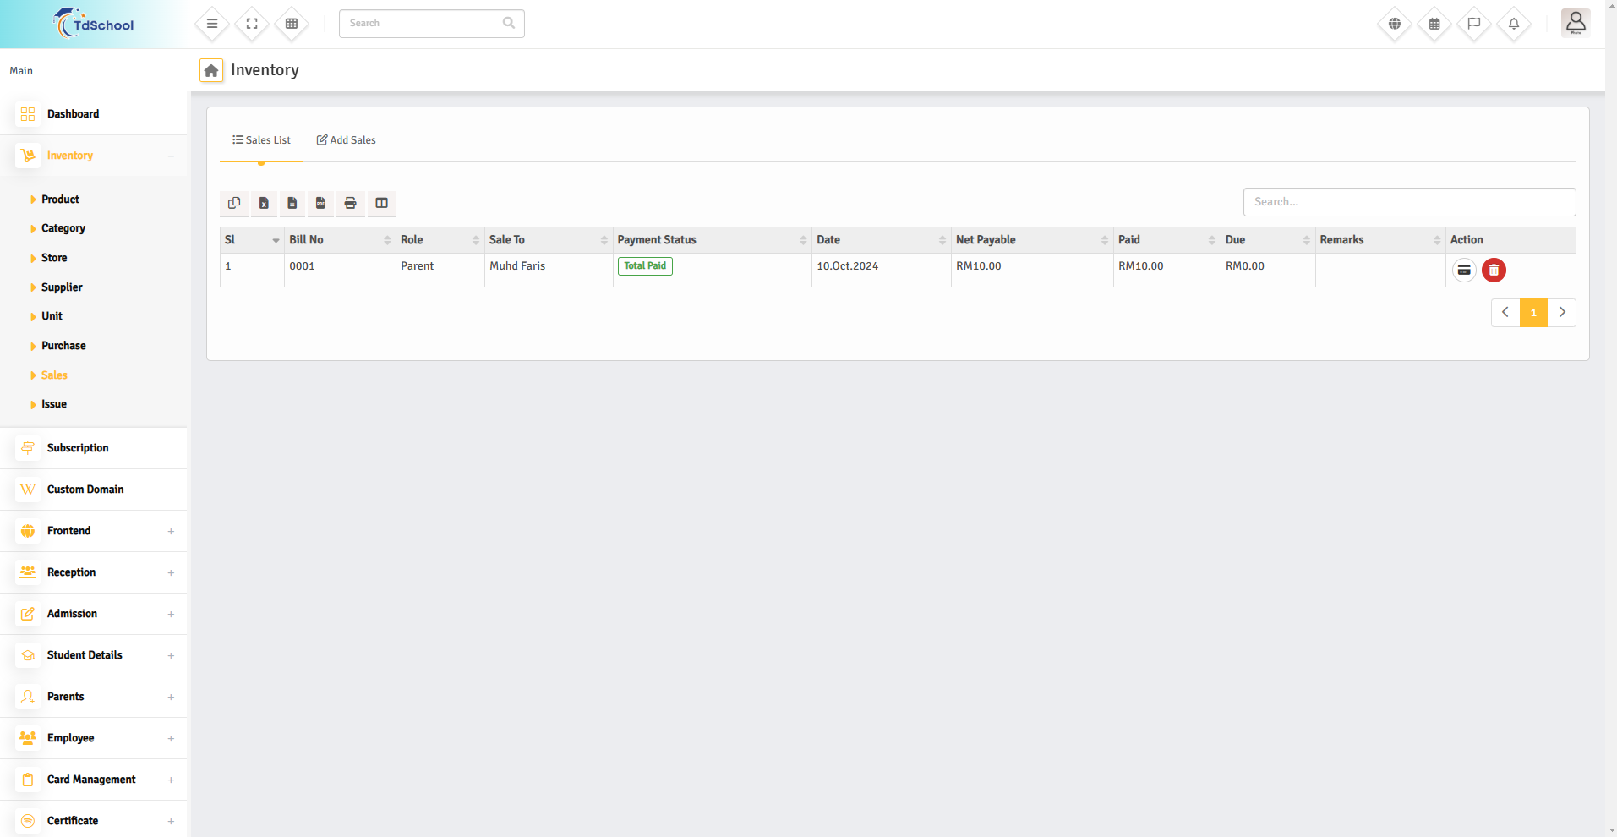Toggle the sidebar with hamburger icon
Screen dimensions: 1617x837
pyautogui.click(x=212, y=24)
